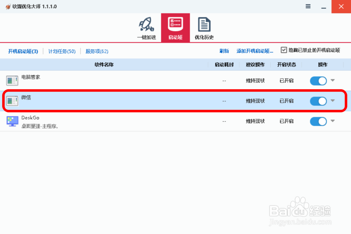Viewport: 351px width, 234px height.
Task: Expand the DeskGo row action arrow
Action: pos(333,121)
